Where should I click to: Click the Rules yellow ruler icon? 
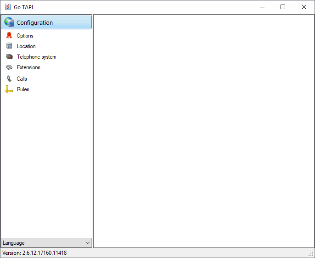(x=9, y=89)
